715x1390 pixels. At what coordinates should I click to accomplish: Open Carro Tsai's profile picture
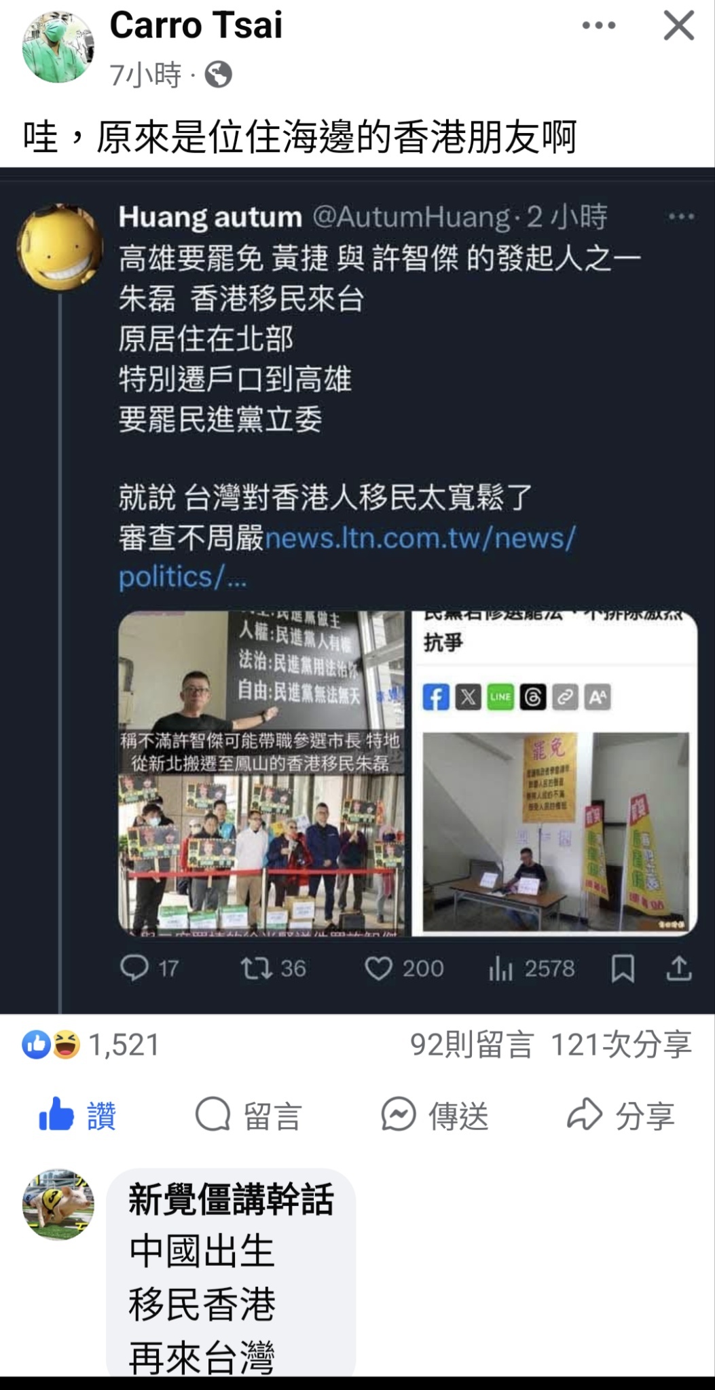[x=58, y=48]
